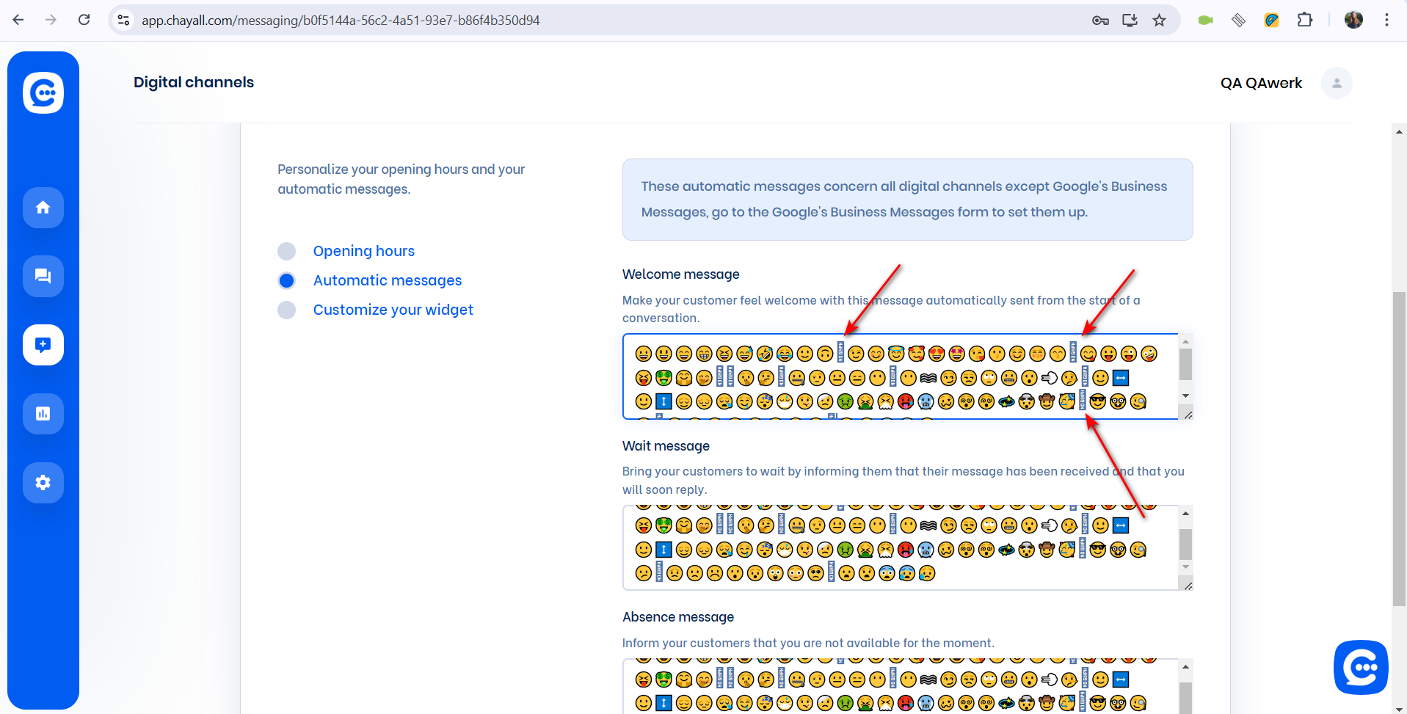
Task: Click the Welcome message label
Action: (x=681, y=274)
